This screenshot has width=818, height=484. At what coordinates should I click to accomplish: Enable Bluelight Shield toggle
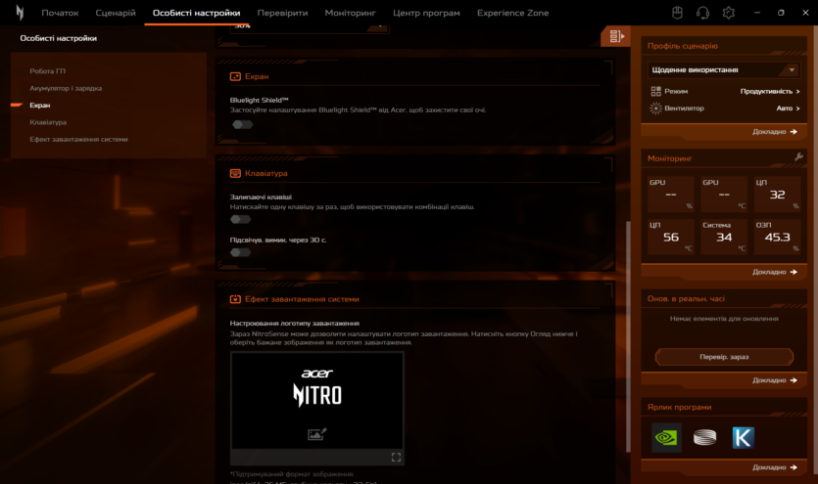[241, 124]
